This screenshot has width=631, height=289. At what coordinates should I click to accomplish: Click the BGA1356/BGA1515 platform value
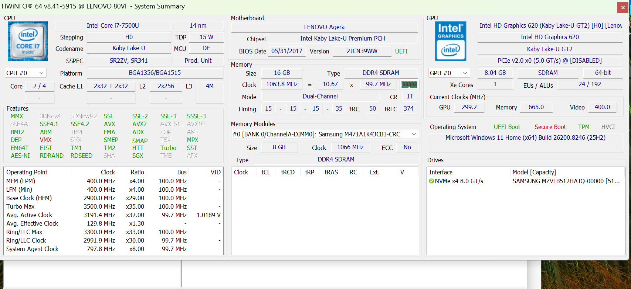pos(155,73)
